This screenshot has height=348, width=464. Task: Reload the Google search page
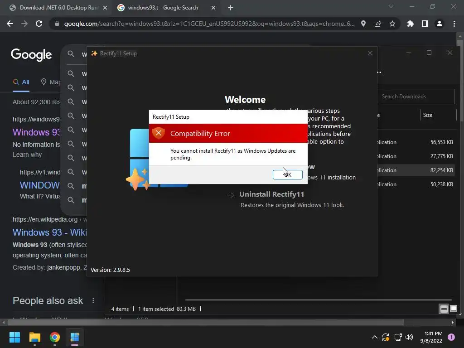(x=39, y=24)
